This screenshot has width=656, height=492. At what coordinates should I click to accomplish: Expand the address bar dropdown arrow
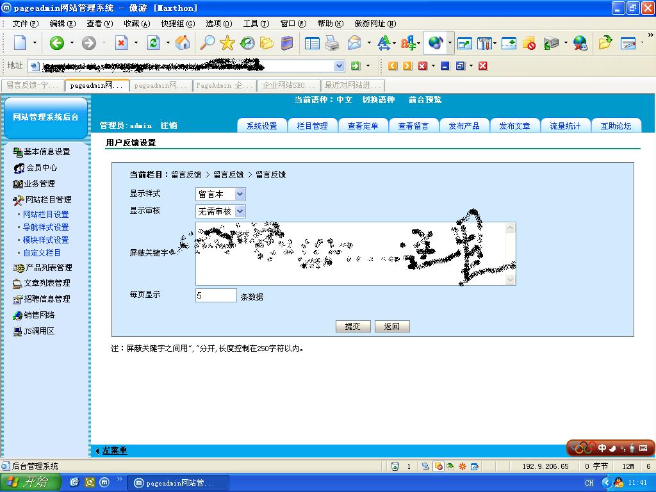(x=340, y=66)
